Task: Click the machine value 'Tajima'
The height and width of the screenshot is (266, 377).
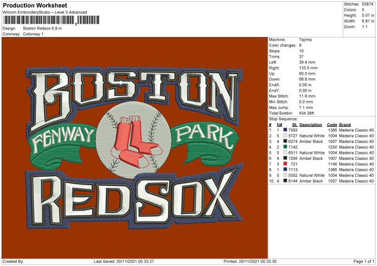Action: click(305, 40)
